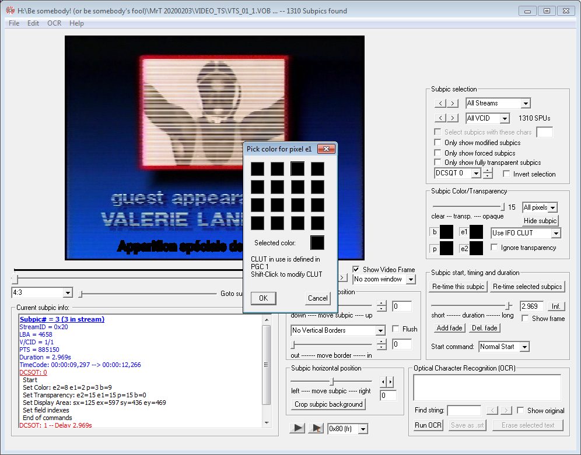This screenshot has width=581, height=455.
Task: Click the duration value field showing 2.969
Action: click(531, 306)
